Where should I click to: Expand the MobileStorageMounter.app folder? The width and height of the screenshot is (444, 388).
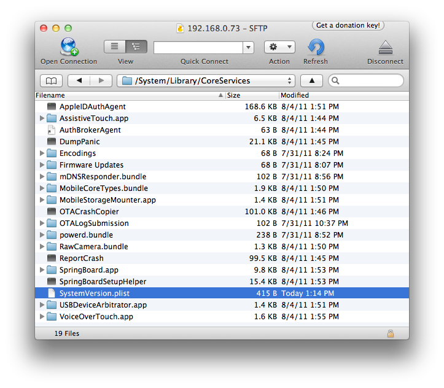tap(42, 200)
